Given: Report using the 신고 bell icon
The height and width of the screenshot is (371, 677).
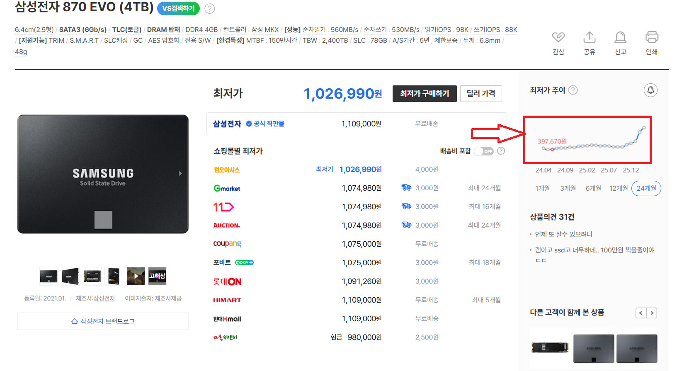Looking at the screenshot, I should 620,37.
